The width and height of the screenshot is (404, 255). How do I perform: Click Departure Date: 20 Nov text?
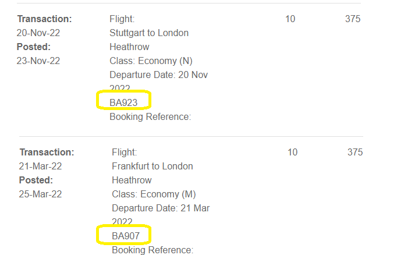pos(158,75)
